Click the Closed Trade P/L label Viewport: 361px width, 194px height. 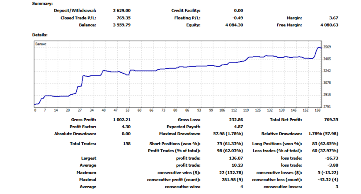point(78,18)
